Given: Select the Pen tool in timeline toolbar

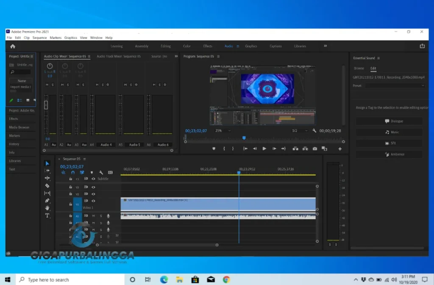Looking at the screenshot, I should pyautogui.click(x=47, y=201).
